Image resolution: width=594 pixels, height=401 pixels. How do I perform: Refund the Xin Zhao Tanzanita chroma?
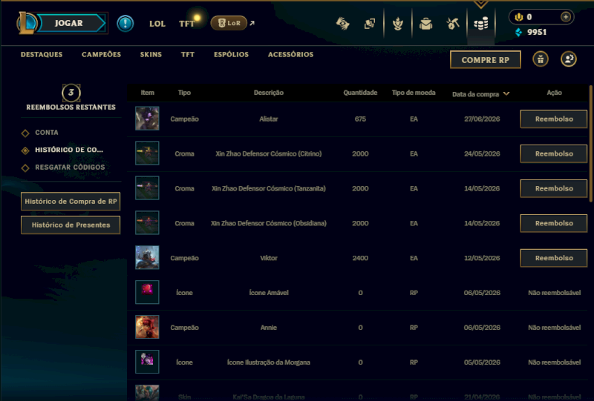[x=554, y=188]
